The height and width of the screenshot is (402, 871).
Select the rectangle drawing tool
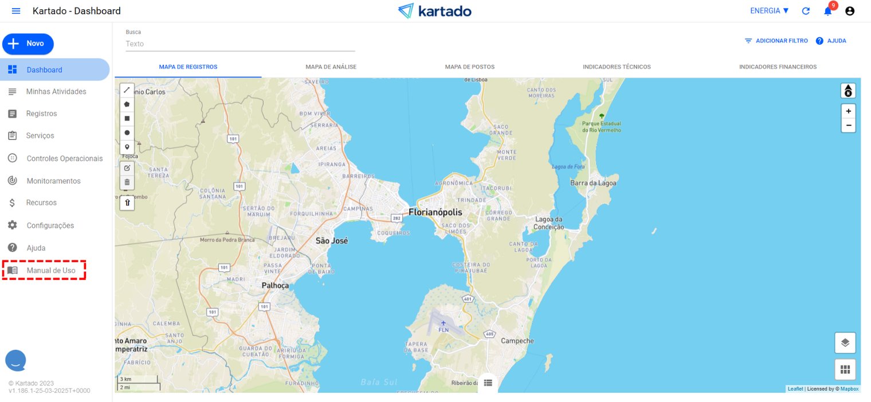coord(127,118)
